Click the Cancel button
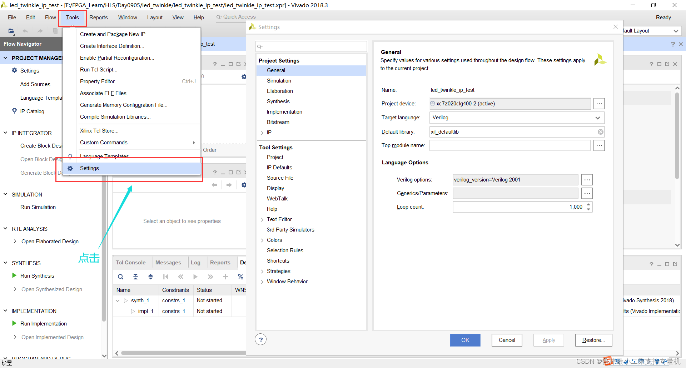The height and width of the screenshot is (368, 686). [507, 340]
